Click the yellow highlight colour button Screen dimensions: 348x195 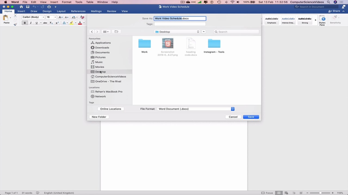click(71, 23)
